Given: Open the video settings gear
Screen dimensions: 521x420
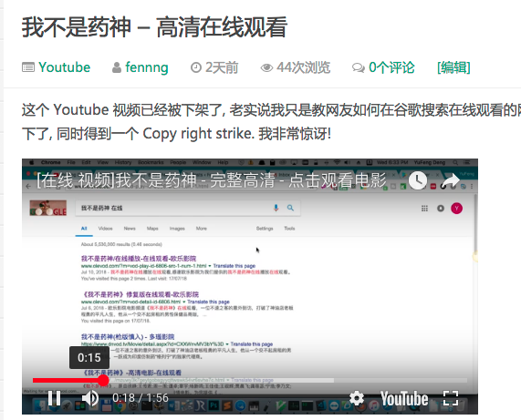Looking at the screenshot, I should click(x=357, y=398).
